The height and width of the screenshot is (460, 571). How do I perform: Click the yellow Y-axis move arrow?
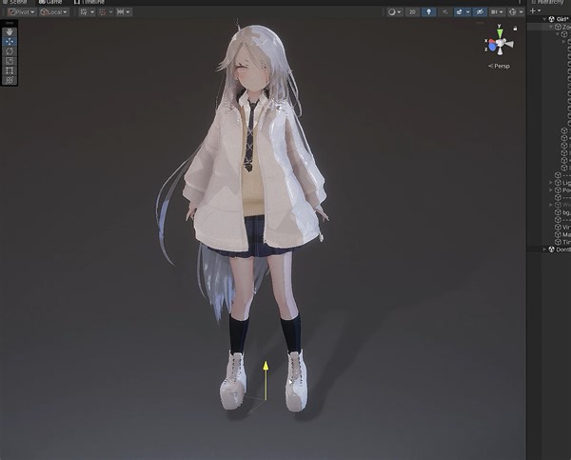coord(266,379)
